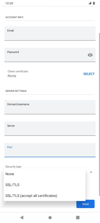
Task: Choose None security type option
Action: coord(44,174)
